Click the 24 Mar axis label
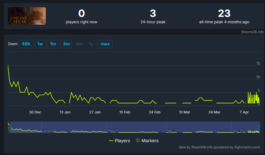Screen dimensions: 265x155 click(214, 112)
